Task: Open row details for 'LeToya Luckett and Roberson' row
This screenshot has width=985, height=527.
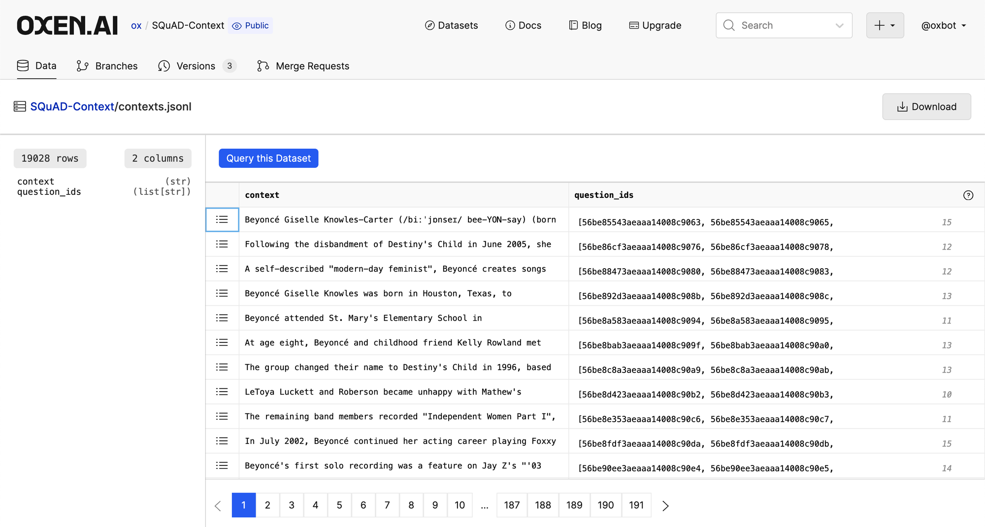Action: (x=222, y=392)
